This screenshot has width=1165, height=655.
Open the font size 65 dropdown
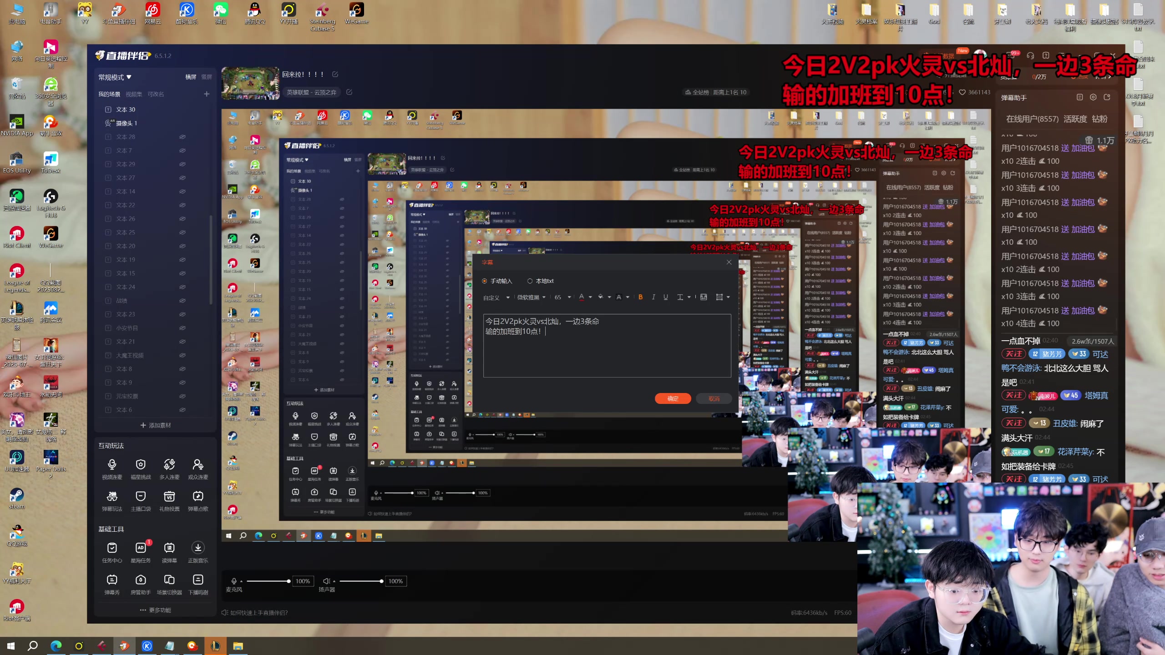click(562, 297)
